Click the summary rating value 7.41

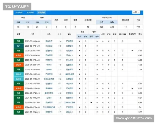pyautogui.click(x=138, y=27)
